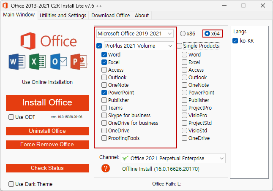Click the Channel: label
This screenshot has height=191, width=273.
(x=109, y=157)
